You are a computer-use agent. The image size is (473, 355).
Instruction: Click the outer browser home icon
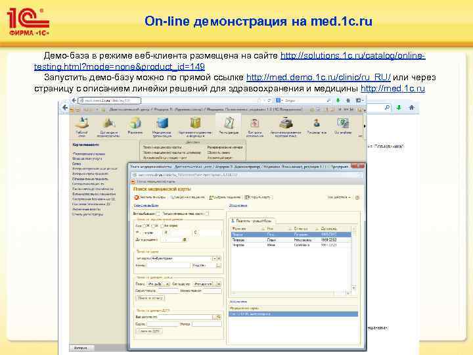coord(411,107)
